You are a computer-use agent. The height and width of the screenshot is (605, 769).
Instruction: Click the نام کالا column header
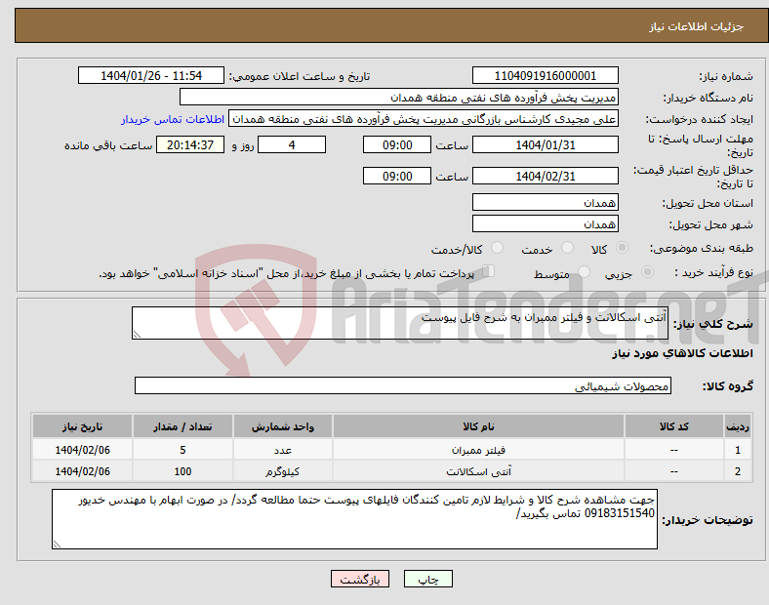coord(478,426)
